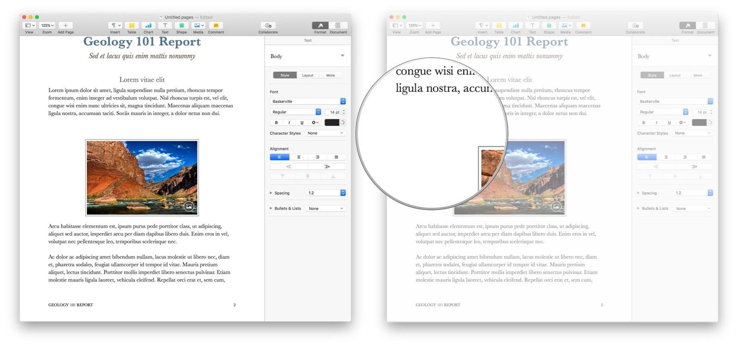Open the Document inspector in the left window

(x=338, y=26)
